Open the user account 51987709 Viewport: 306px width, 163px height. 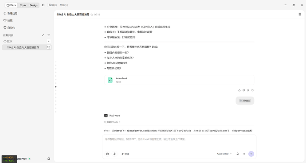(x=21, y=159)
